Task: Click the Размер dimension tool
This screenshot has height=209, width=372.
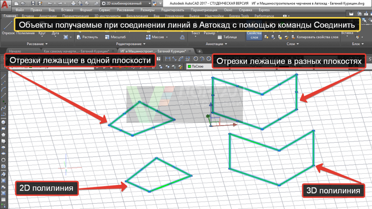Action: click(x=209, y=33)
